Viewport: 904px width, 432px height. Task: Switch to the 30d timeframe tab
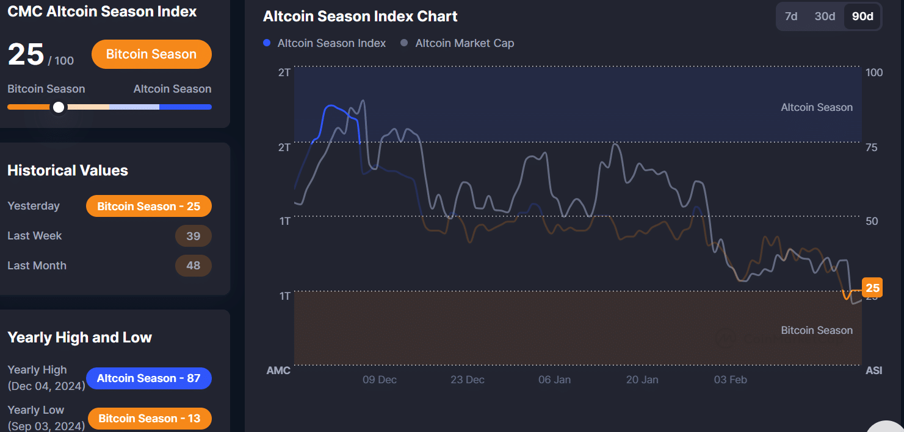pyautogui.click(x=825, y=16)
